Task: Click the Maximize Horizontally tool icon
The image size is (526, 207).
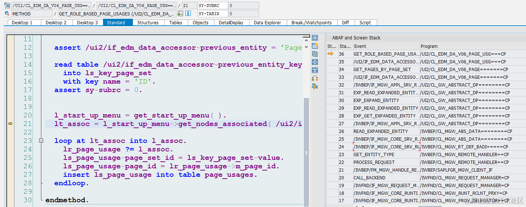Action: (x=315, y=70)
